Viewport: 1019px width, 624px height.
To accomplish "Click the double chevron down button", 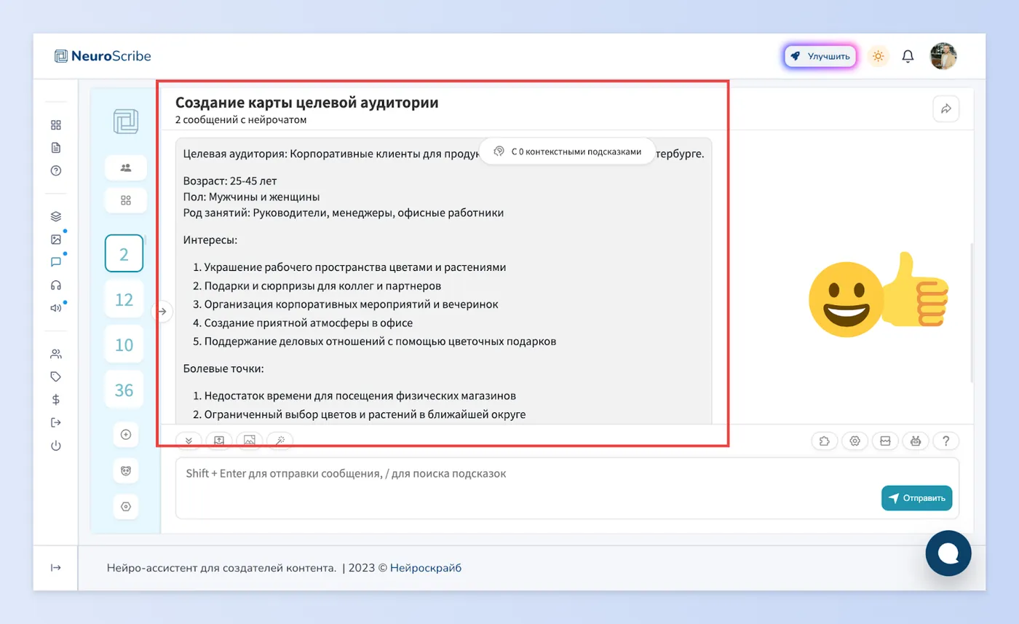I will point(189,440).
